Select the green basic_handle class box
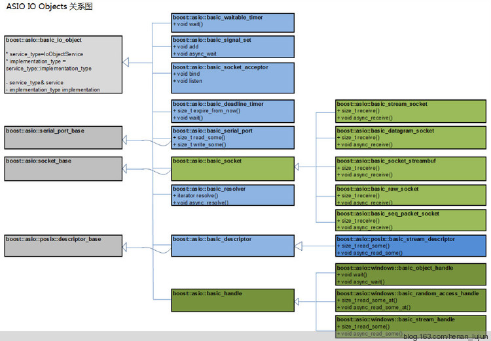 click(232, 299)
